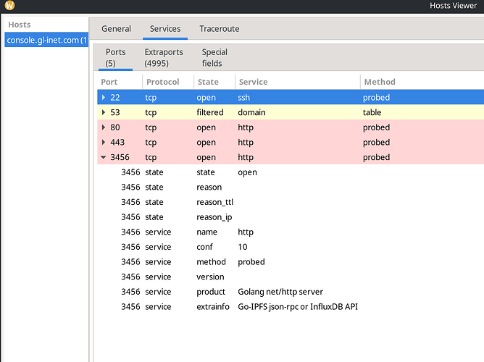The height and width of the screenshot is (362, 484).
Task: Click the 'table' method cell
Action: (x=372, y=112)
